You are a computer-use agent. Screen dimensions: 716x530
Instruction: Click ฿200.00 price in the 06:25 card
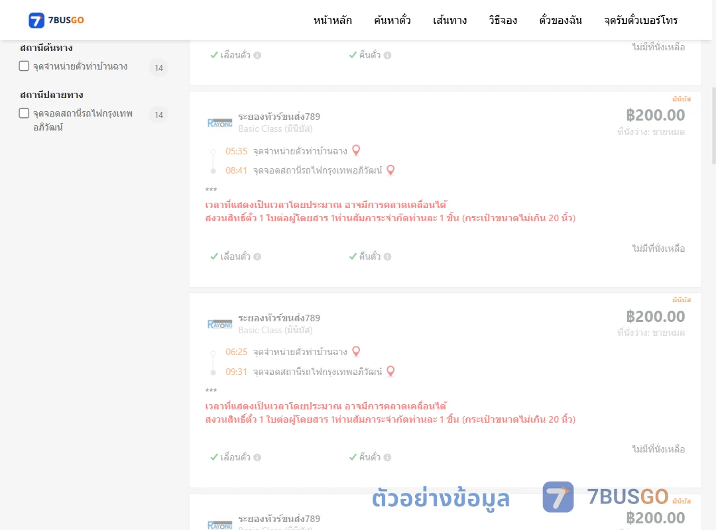pos(655,317)
